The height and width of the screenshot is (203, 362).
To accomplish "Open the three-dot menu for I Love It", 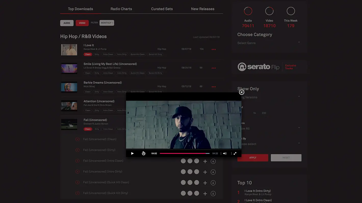I will tap(214, 49).
